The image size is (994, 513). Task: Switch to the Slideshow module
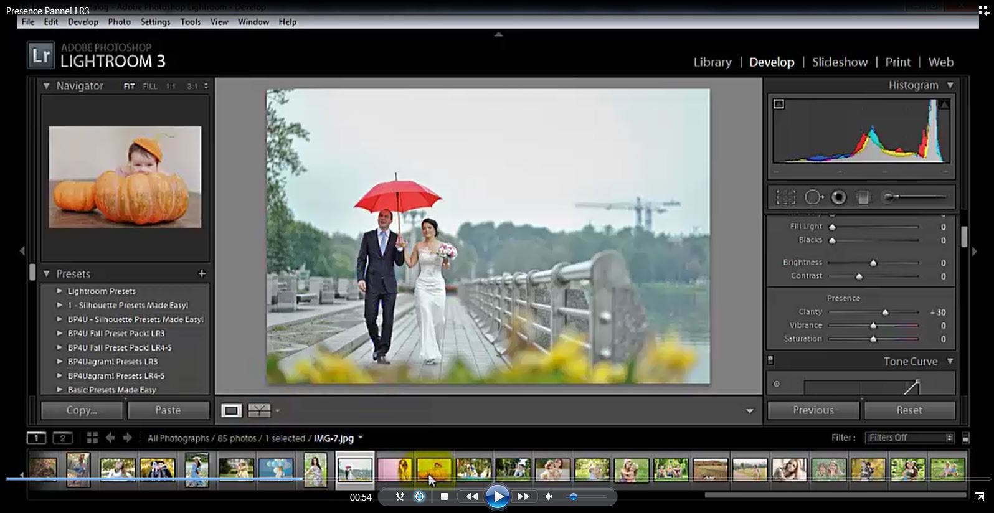(840, 62)
